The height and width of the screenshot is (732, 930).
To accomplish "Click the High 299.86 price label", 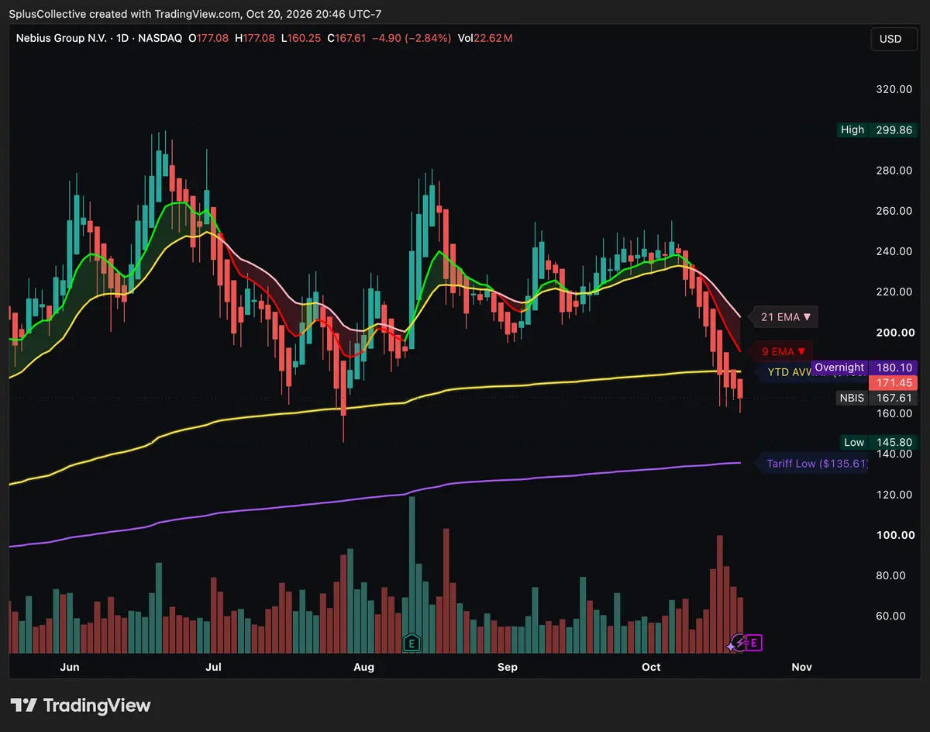I will pyautogui.click(x=877, y=129).
